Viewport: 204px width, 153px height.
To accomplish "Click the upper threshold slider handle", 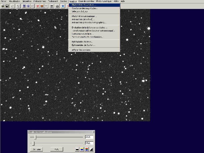I will pyautogui.click(x=35, y=137).
